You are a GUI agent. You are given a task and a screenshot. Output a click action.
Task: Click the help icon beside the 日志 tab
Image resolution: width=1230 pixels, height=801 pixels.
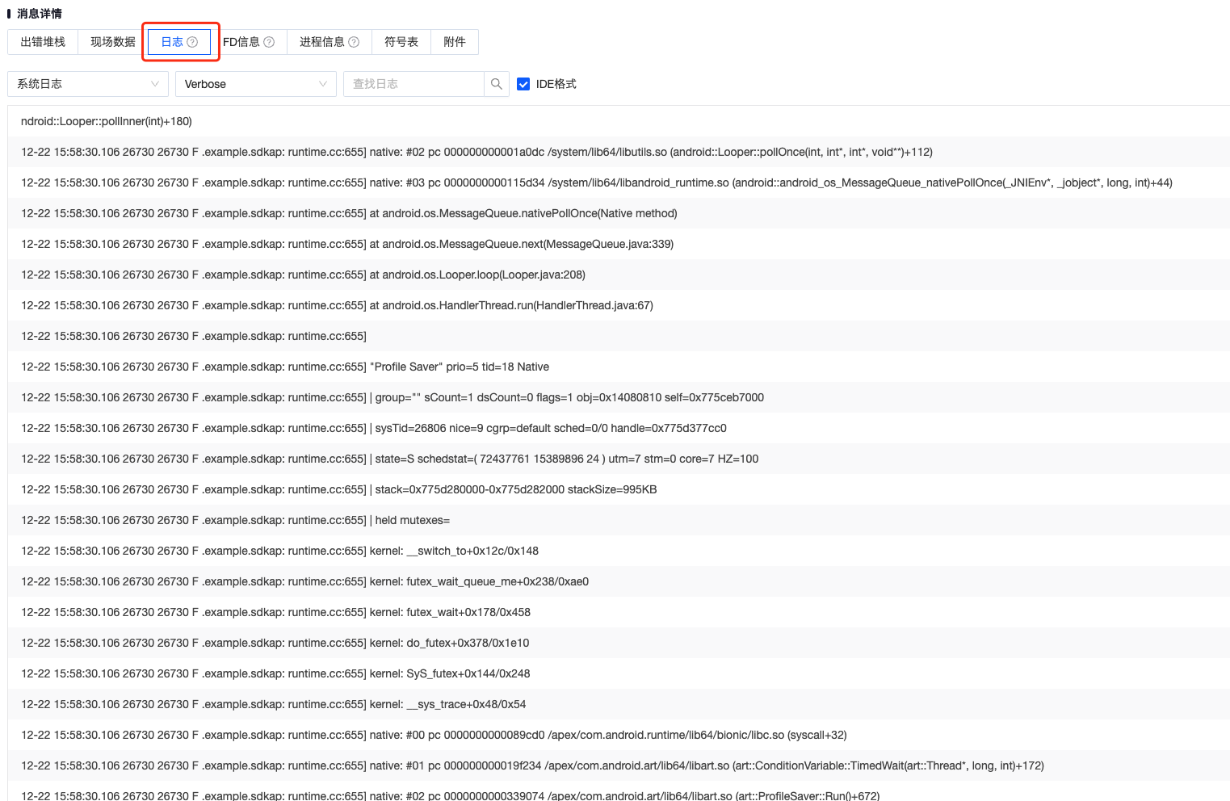(192, 42)
